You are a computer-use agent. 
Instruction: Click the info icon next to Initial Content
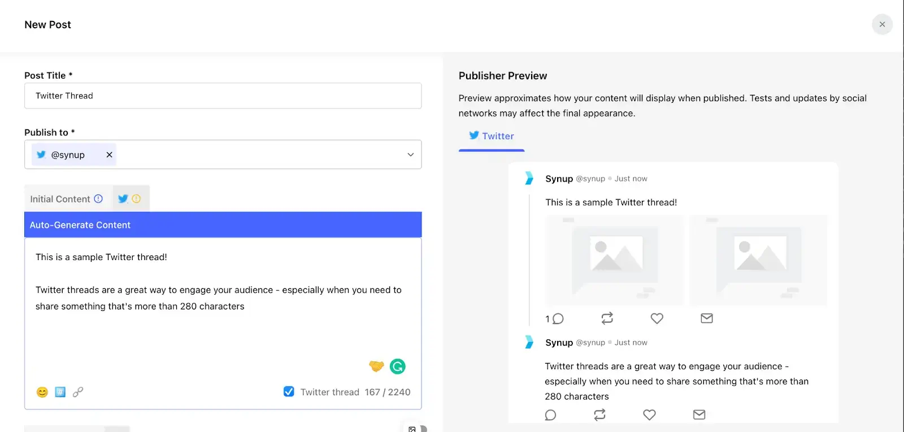coord(98,198)
